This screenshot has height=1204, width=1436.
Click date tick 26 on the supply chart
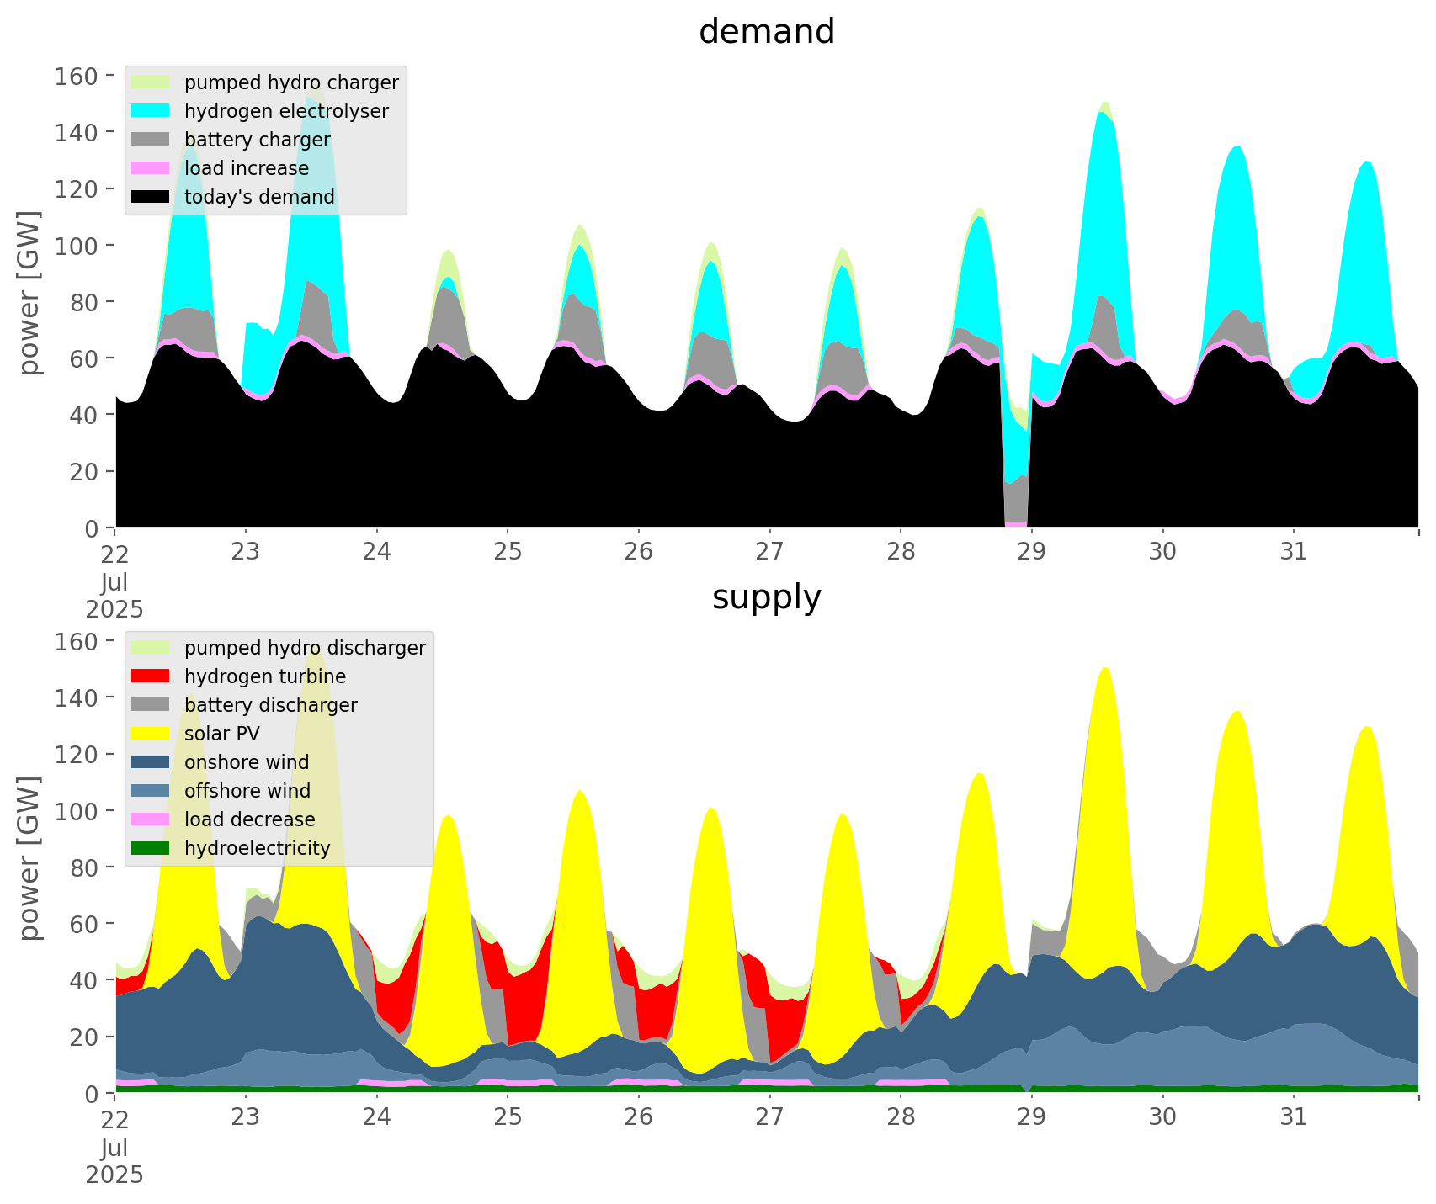(639, 1117)
